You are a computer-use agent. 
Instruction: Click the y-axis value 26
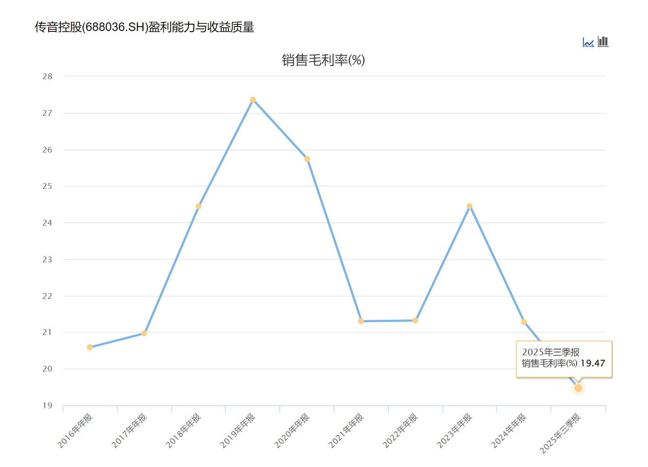[x=47, y=150]
